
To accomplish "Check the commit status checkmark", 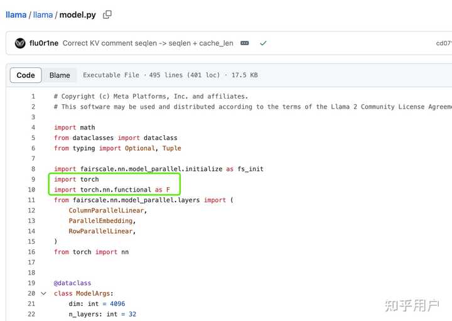I will [x=263, y=43].
